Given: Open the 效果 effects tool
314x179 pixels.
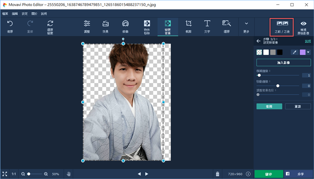Looking at the screenshot, I should pos(106,27).
